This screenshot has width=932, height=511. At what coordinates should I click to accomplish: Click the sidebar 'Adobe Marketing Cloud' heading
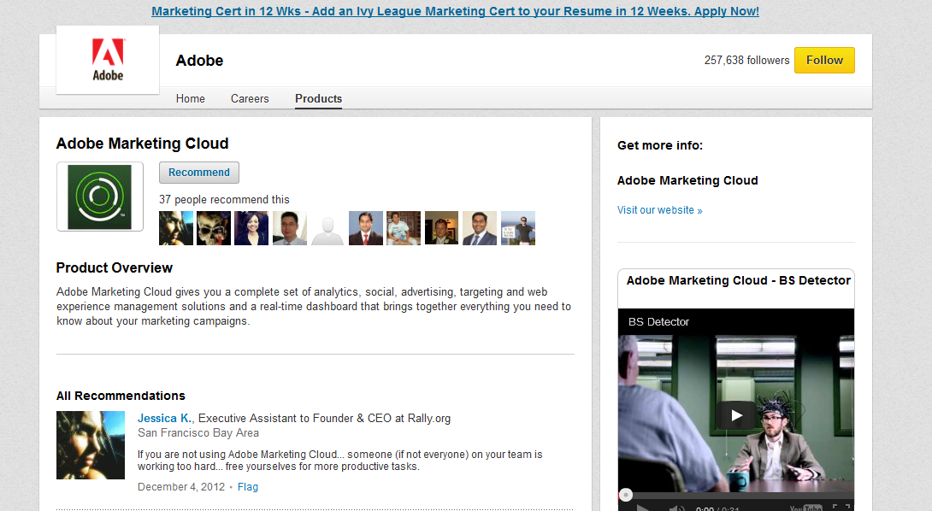point(687,180)
